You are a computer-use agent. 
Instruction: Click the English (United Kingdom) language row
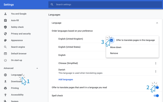(71, 39)
